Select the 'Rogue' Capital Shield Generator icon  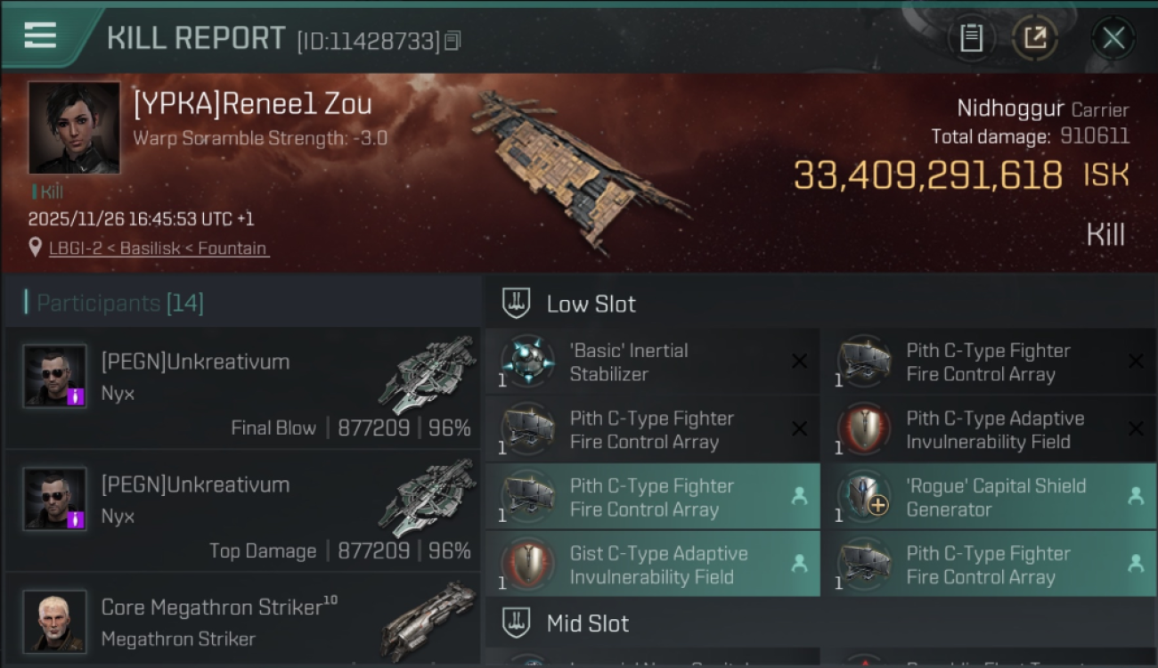pos(864,497)
